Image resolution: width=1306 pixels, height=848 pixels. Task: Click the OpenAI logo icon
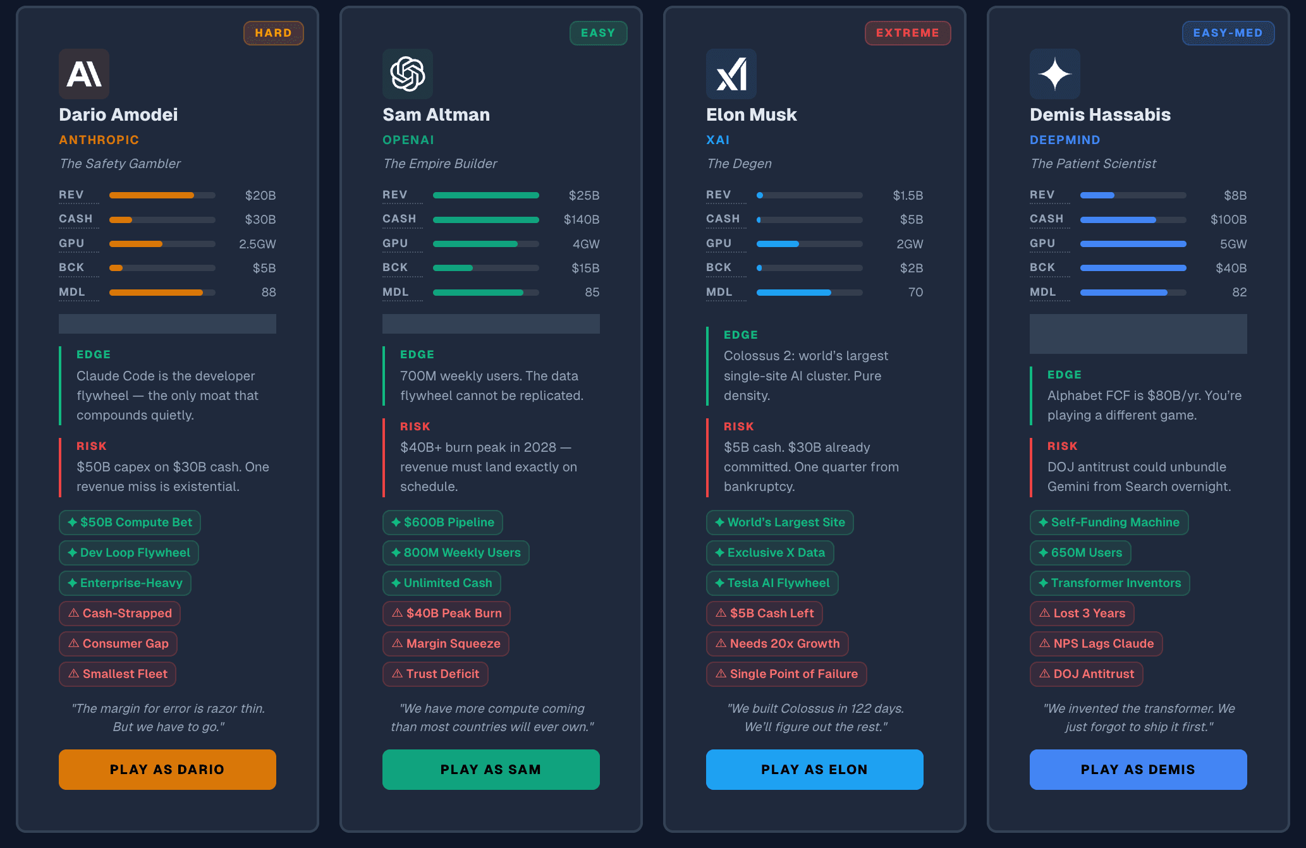click(408, 74)
